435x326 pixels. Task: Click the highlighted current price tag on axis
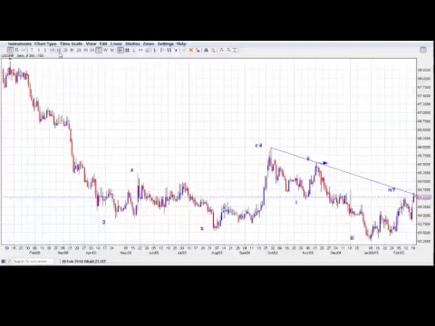424,197
